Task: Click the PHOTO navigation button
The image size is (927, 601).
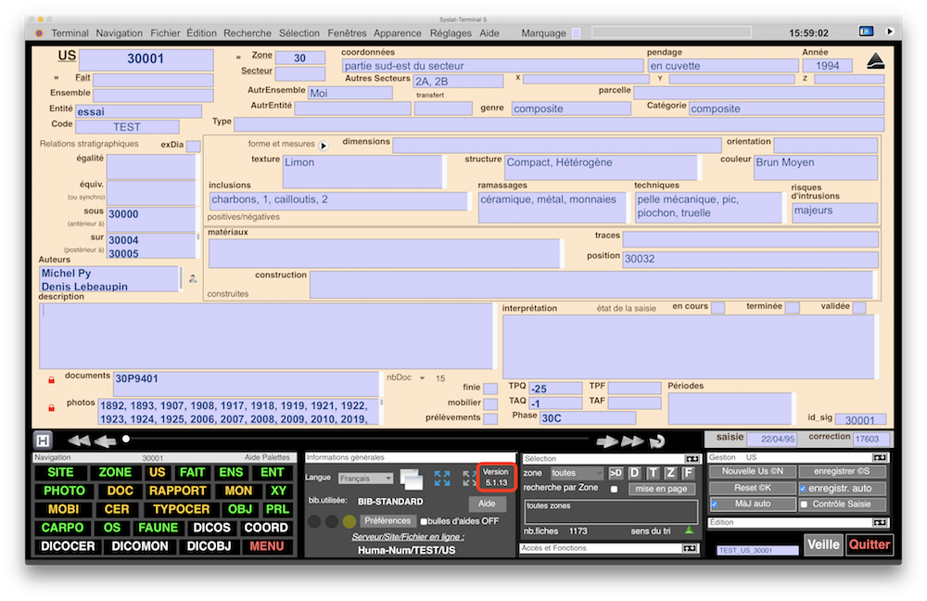Action: pyautogui.click(x=64, y=491)
